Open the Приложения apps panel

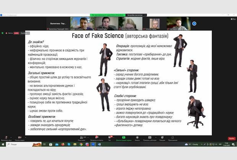[x=173, y=138]
